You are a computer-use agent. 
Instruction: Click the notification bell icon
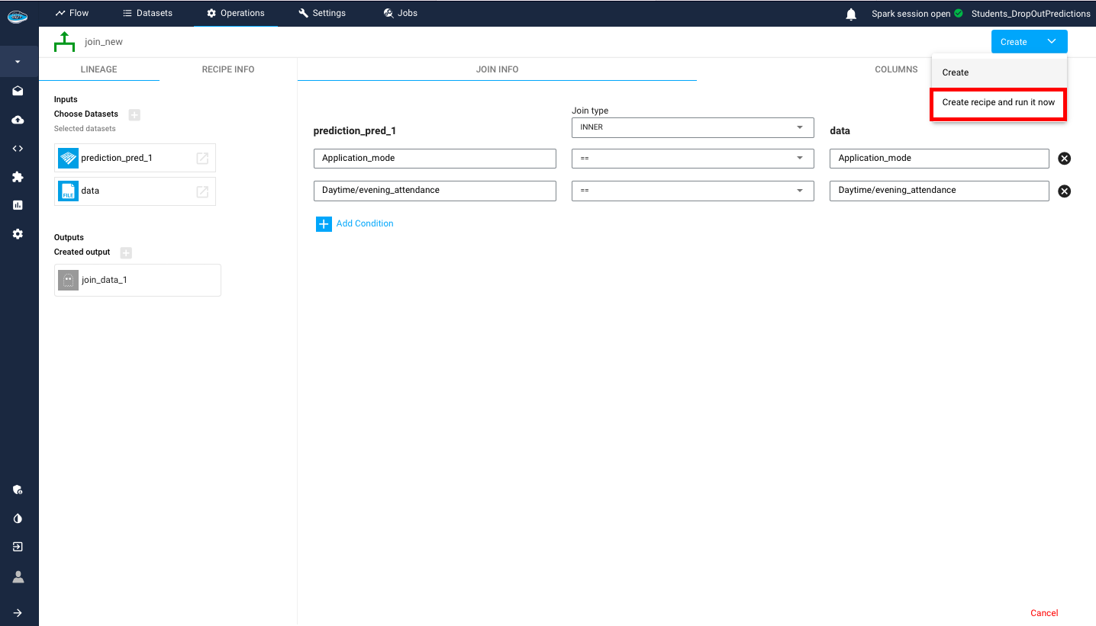(851, 14)
